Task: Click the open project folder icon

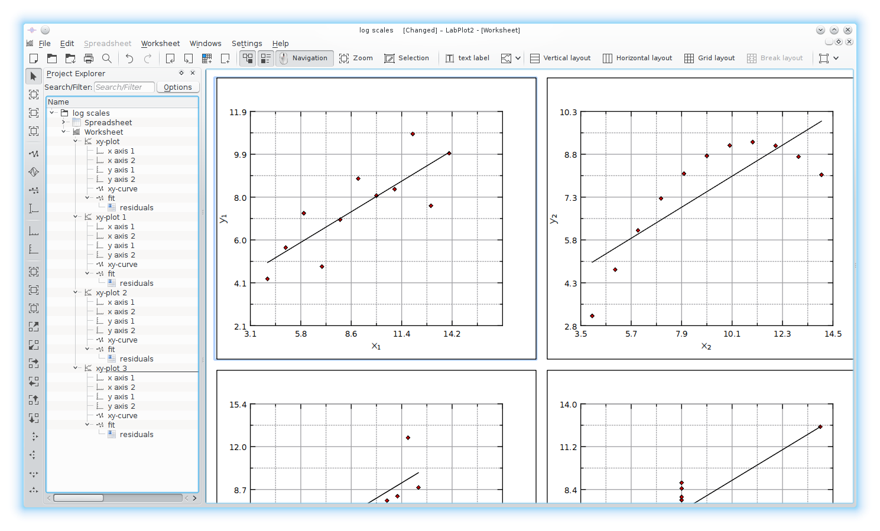Action: pyautogui.click(x=52, y=58)
